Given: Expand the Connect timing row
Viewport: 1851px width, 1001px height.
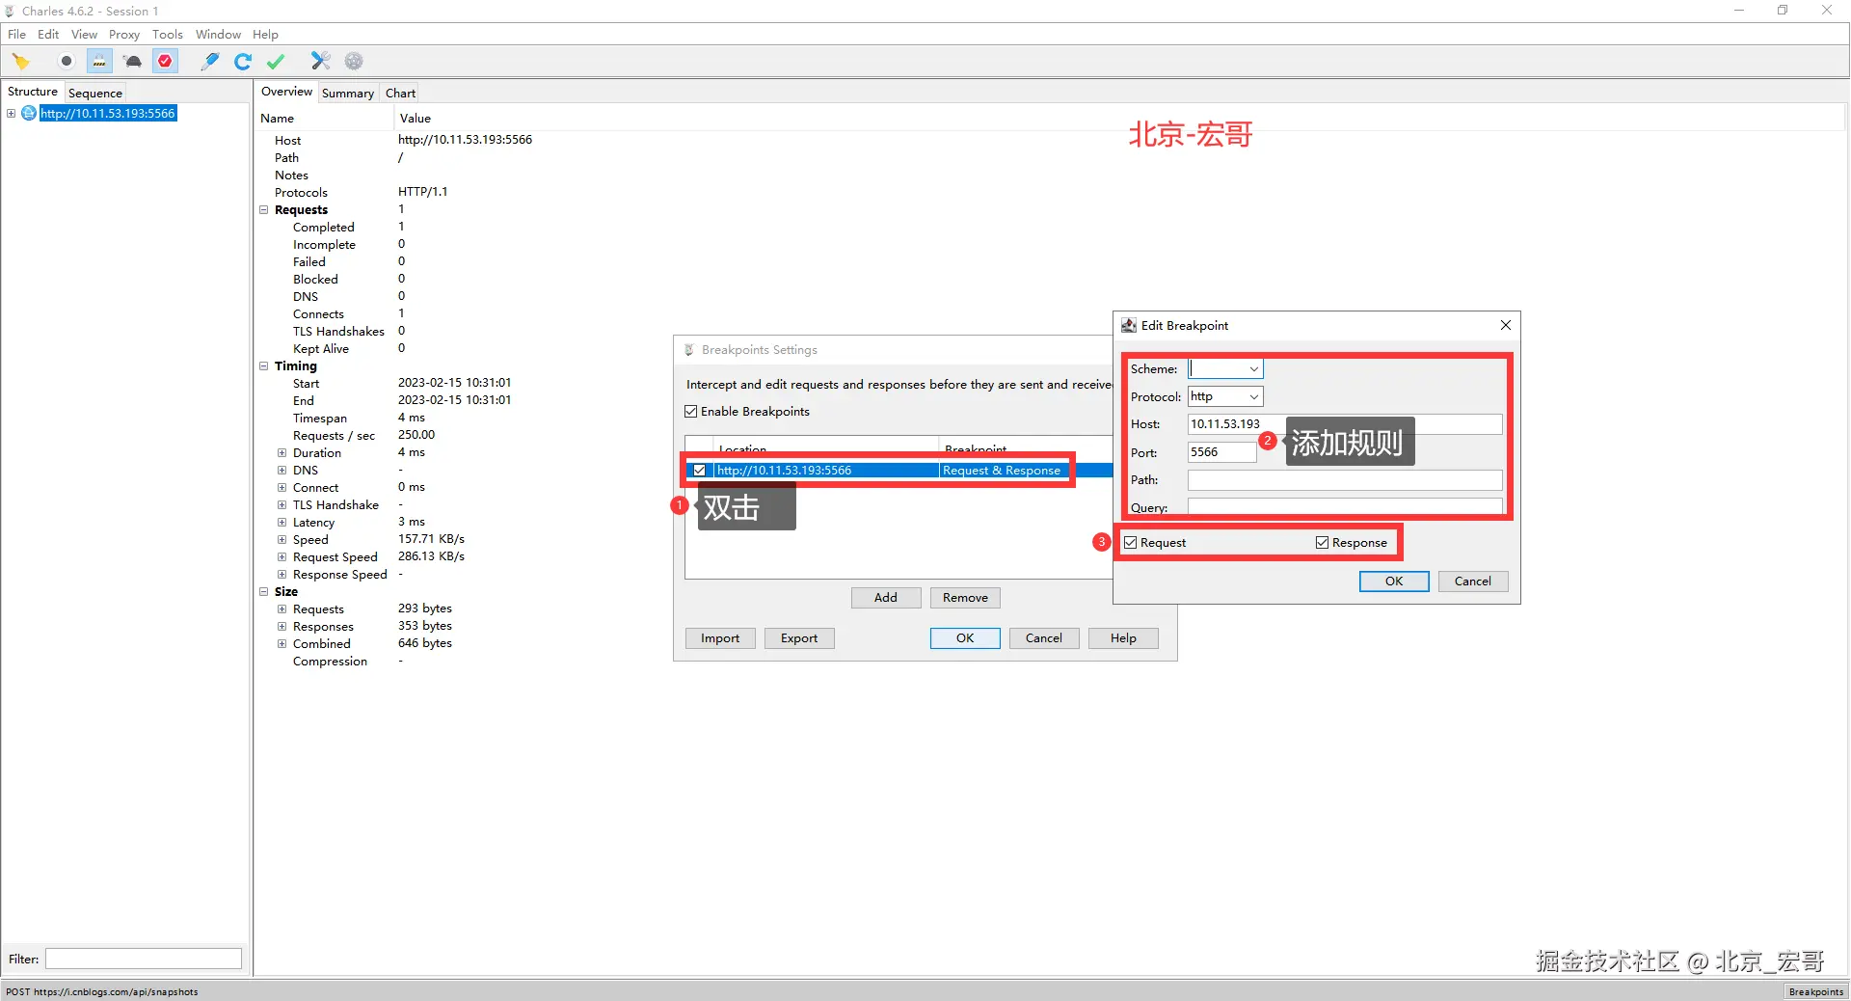Looking at the screenshot, I should pos(282,488).
